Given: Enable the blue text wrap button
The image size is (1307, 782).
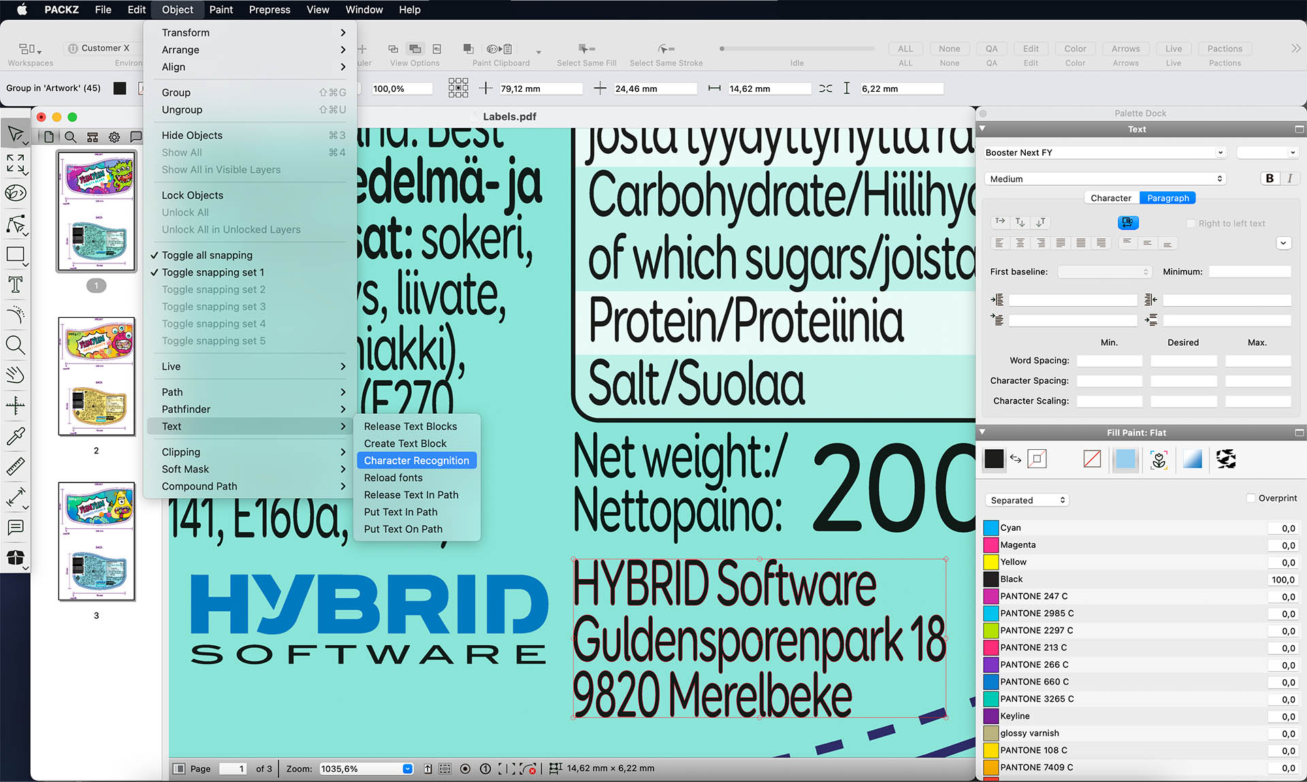Looking at the screenshot, I should (x=1128, y=223).
